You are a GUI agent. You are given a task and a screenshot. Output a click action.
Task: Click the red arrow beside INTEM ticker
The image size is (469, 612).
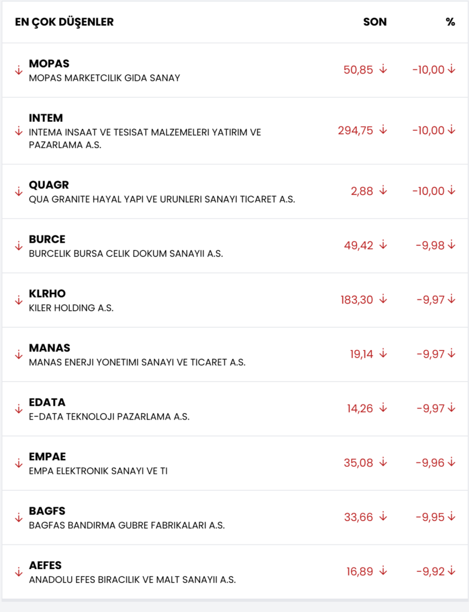click(19, 131)
